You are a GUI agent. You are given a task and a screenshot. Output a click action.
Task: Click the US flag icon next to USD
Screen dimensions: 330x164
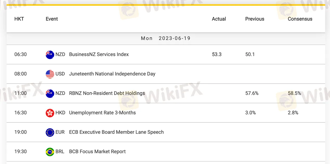click(50, 74)
